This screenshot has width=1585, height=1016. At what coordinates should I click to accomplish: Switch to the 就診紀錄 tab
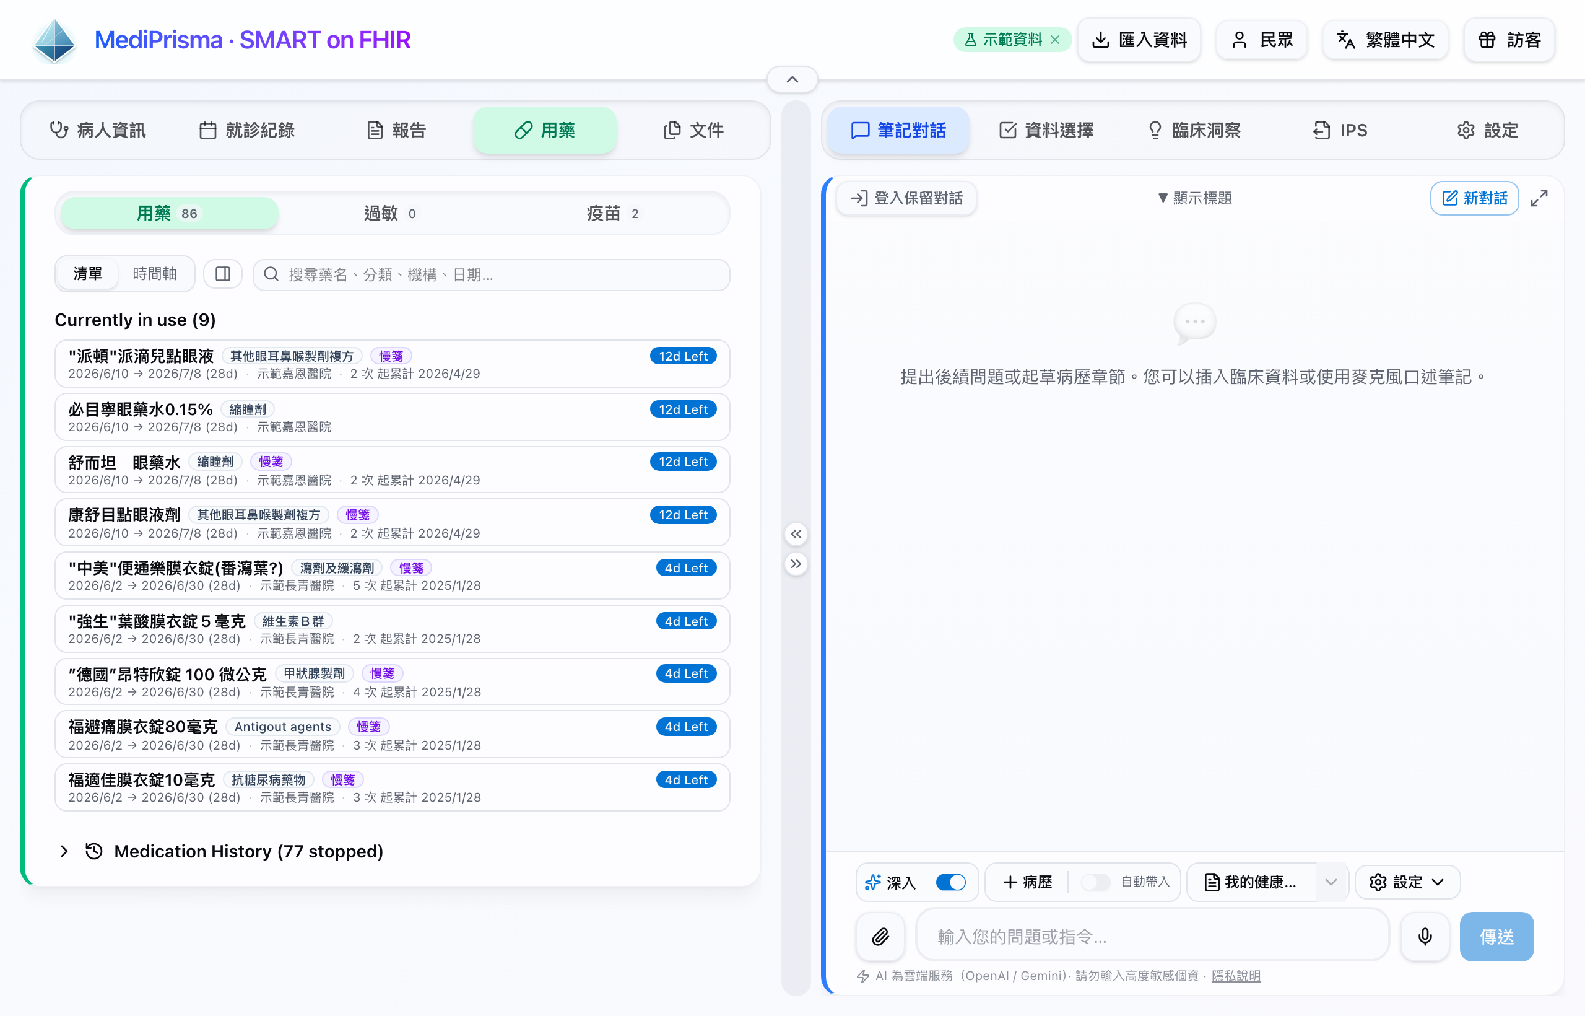246,130
